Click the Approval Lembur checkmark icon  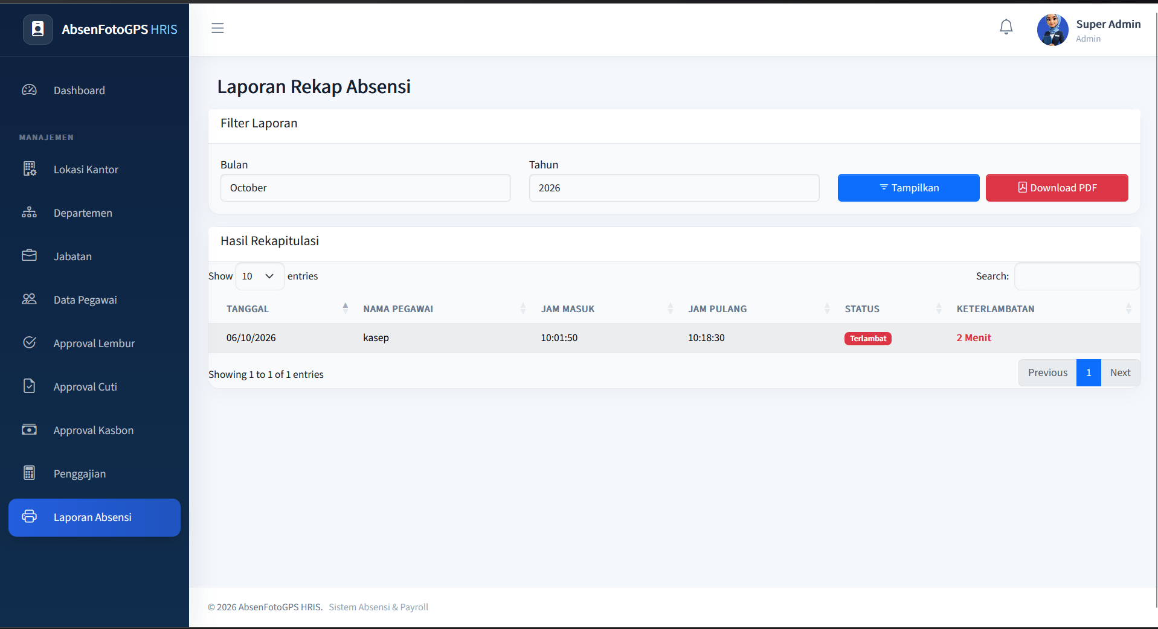pyautogui.click(x=30, y=342)
